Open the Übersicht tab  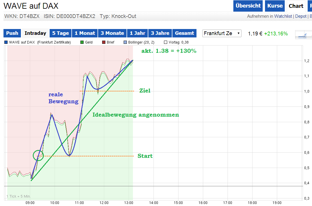(248, 6)
